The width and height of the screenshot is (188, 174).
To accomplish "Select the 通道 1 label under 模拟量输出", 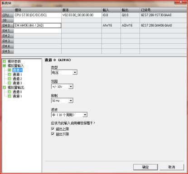I will pyautogui.click(x=17, y=96).
